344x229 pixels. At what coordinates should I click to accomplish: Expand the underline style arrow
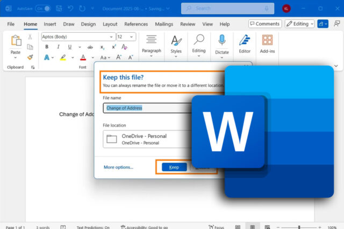(x=80, y=47)
